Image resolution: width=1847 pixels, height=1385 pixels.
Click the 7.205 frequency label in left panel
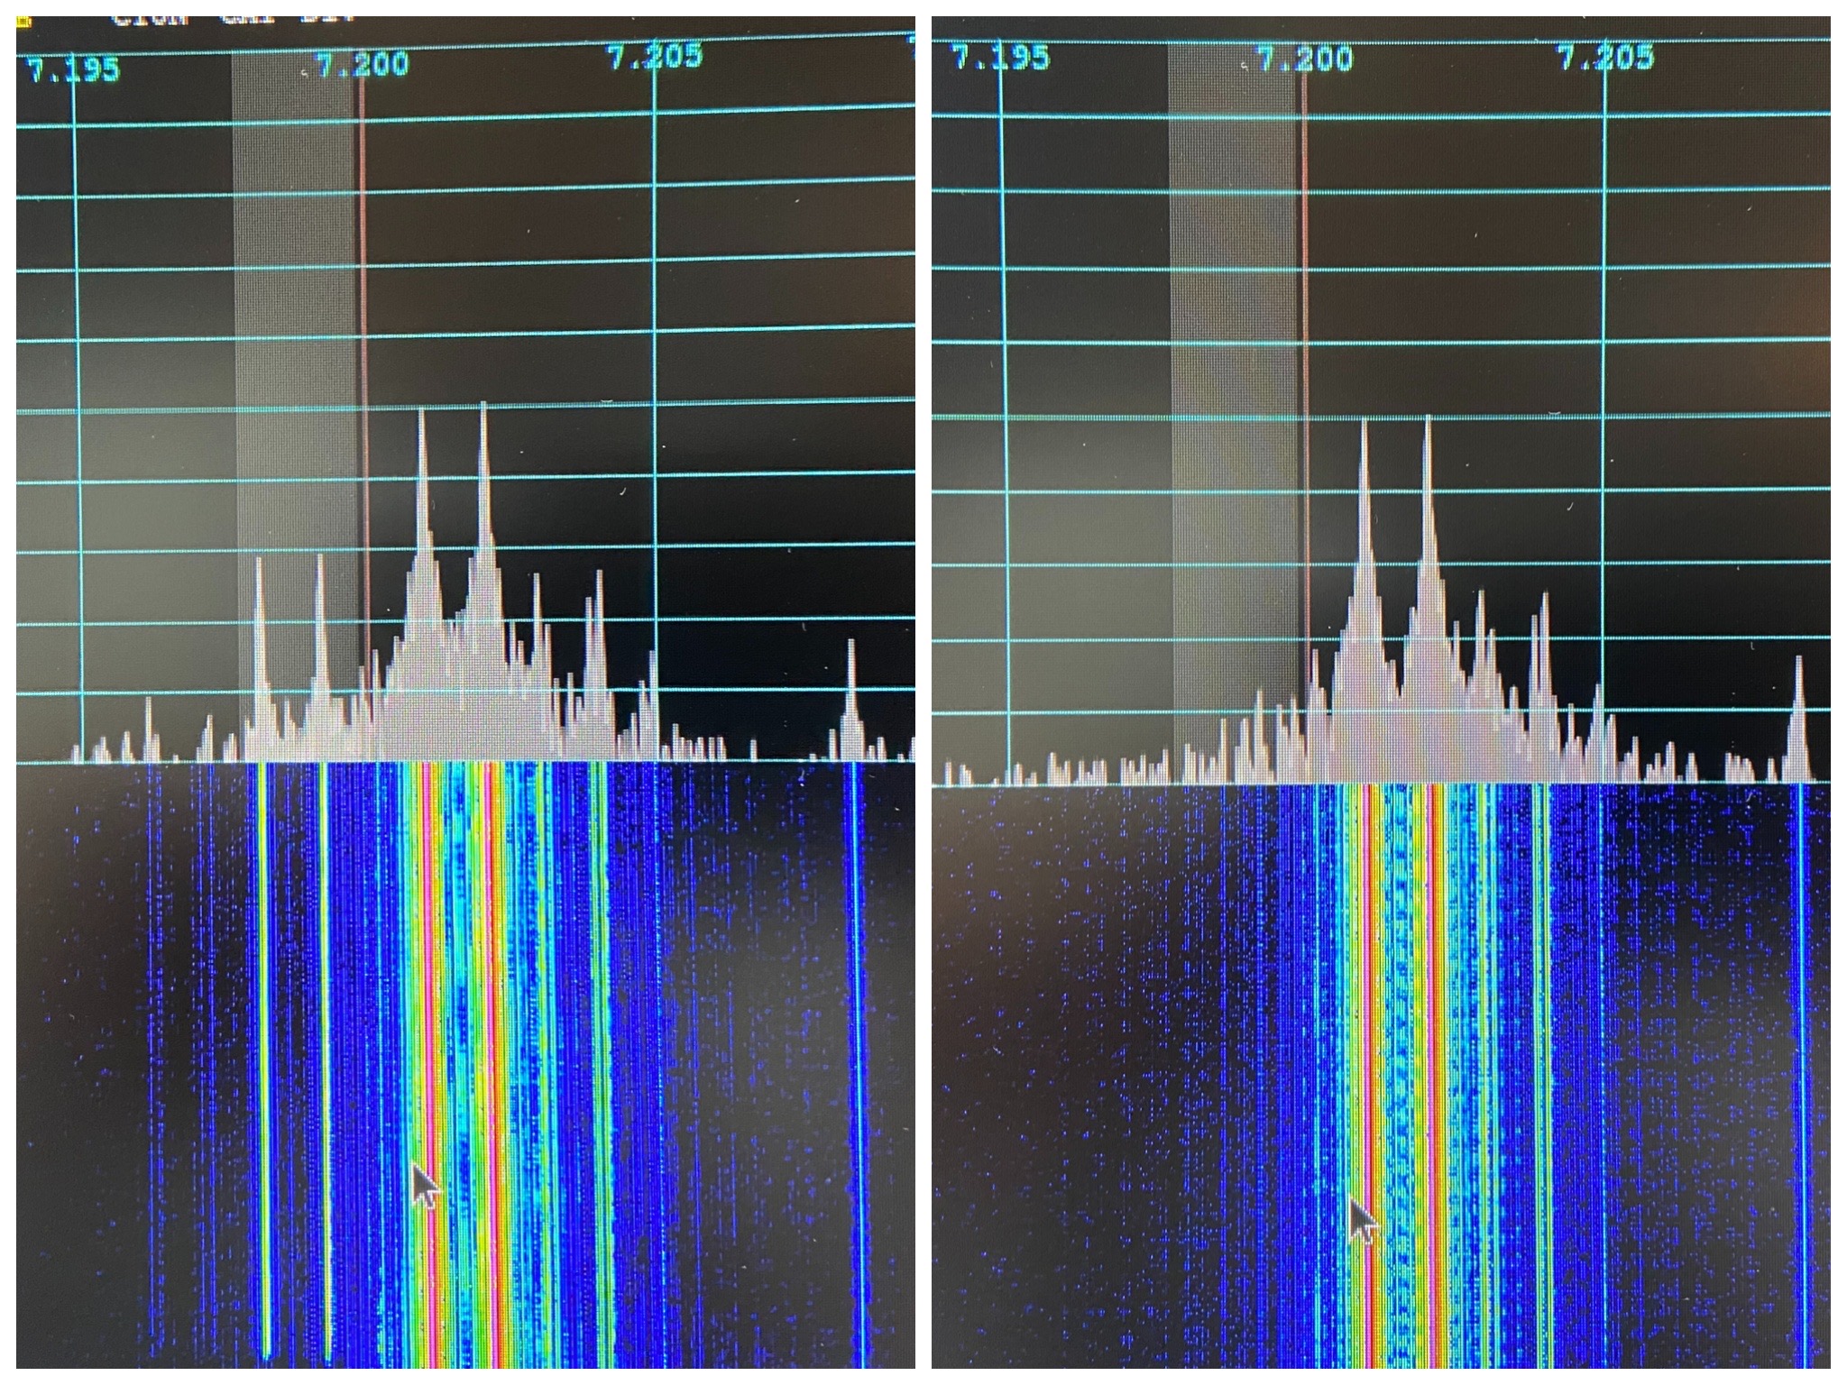[655, 58]
